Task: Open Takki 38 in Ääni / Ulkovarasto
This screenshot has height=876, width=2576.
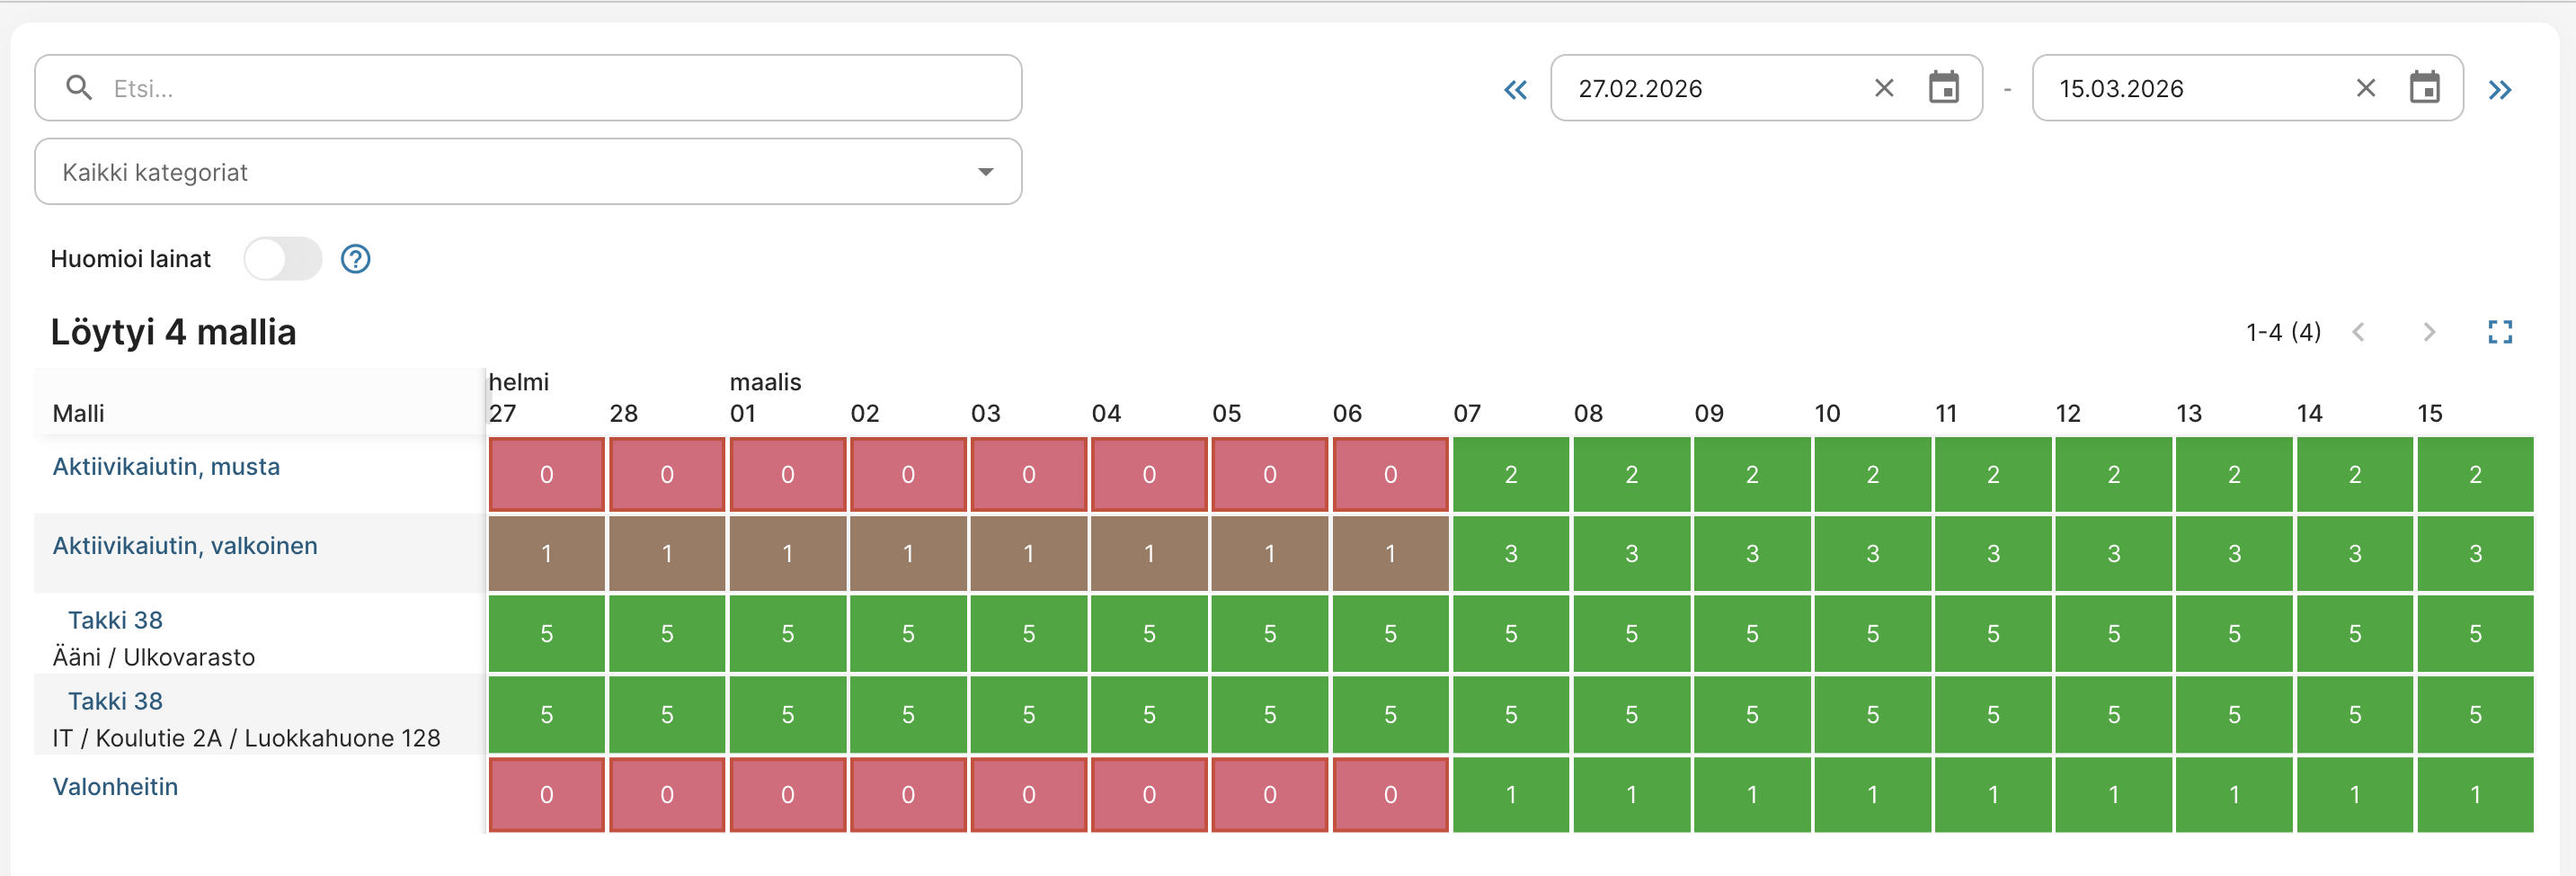Action: (x=115, y=621)
